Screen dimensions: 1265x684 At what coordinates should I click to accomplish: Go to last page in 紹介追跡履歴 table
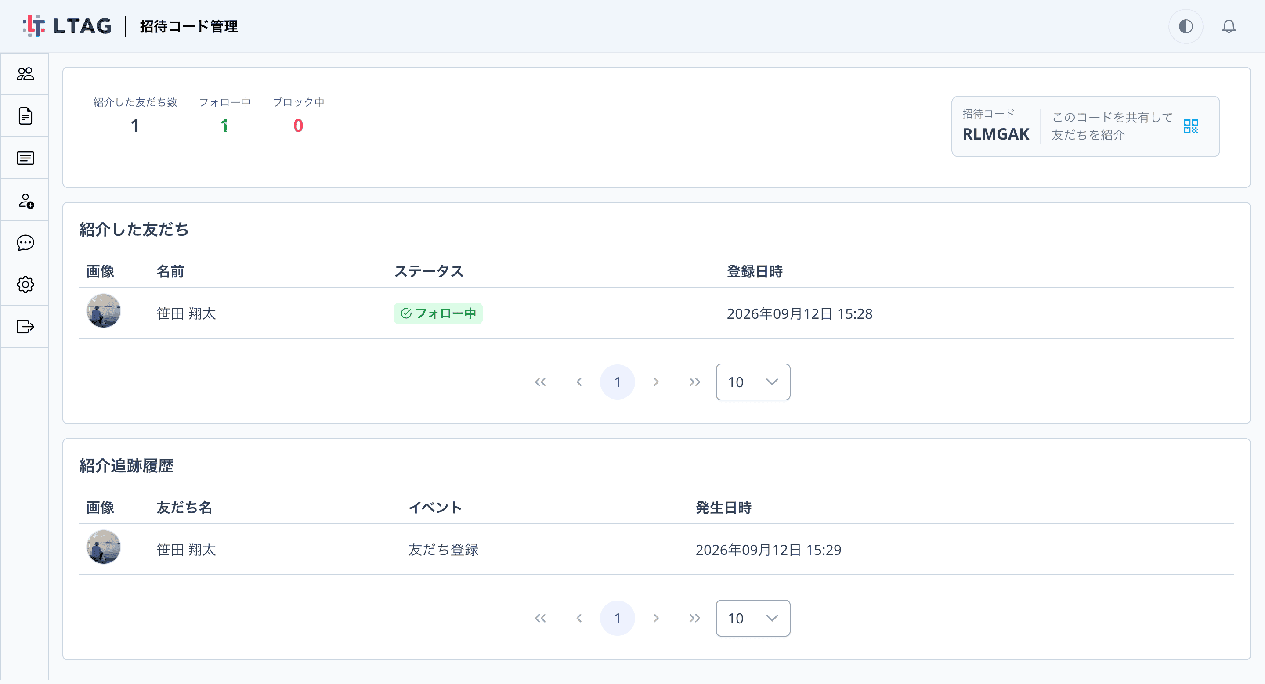tap(694, 618)
